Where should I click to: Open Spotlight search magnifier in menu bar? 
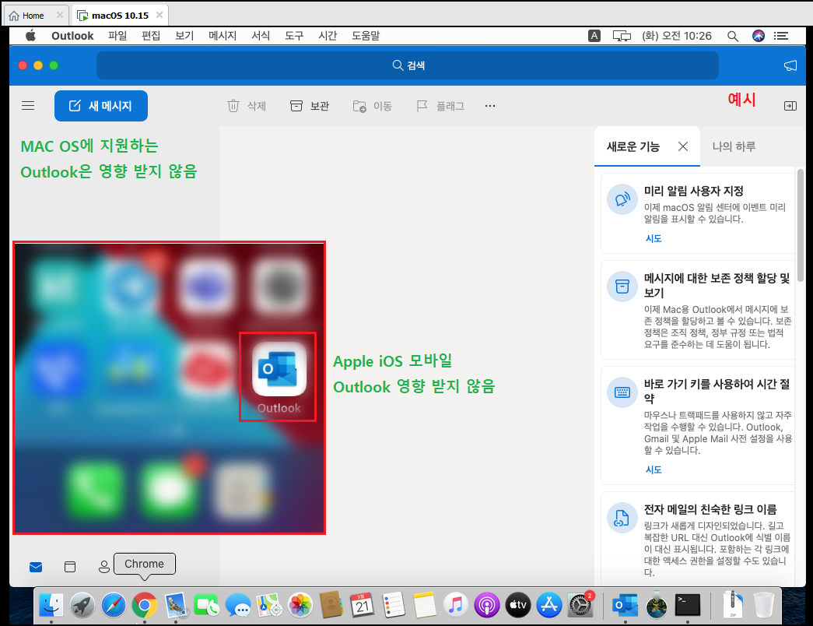[x=733, y=36]
